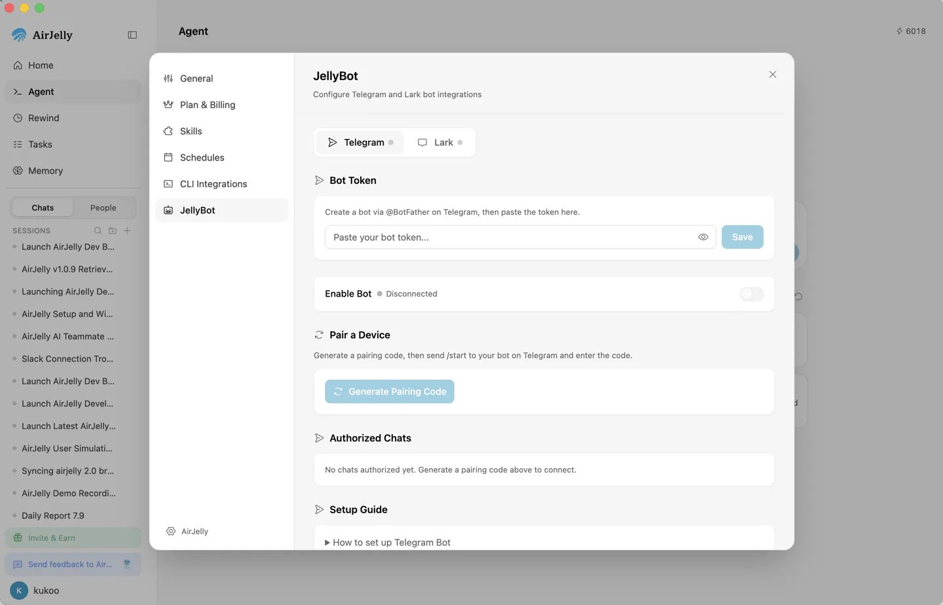This screenshot has width=943, height=605.
Task: Click the General sliders icon
Action: [x=168, y=79]
